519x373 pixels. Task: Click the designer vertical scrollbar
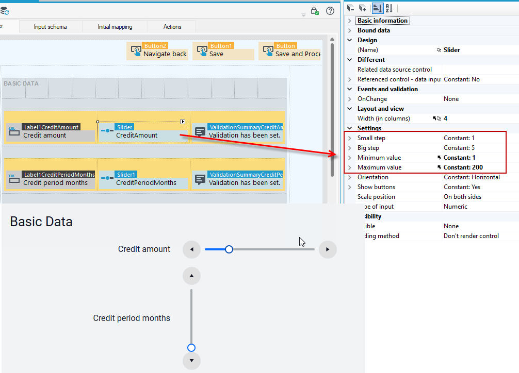pos(332,109)
